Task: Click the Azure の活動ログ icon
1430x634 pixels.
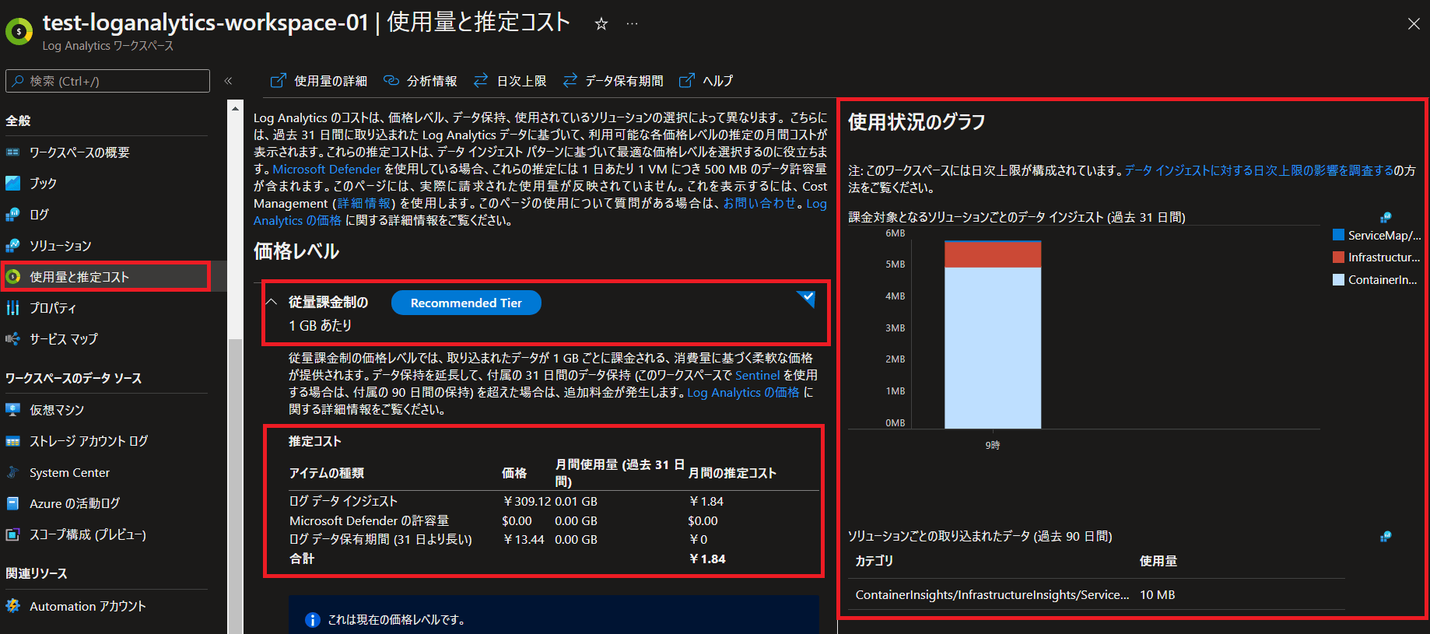Action: (13, 503)
